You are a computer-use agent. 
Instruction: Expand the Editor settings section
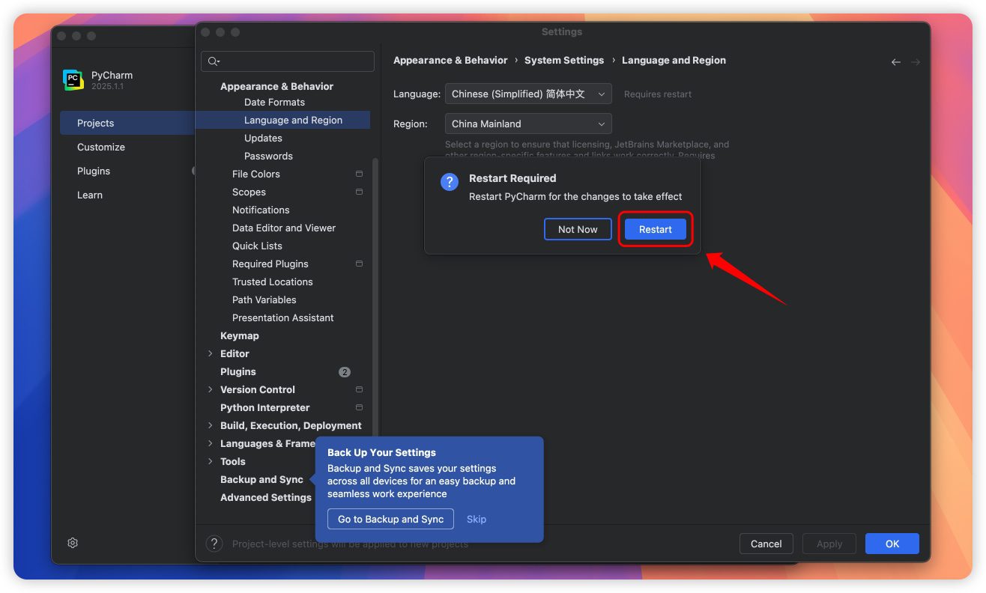pos(210,354)
